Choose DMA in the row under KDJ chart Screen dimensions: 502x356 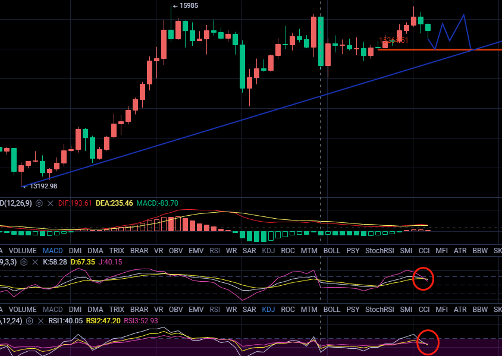[95, 310]
